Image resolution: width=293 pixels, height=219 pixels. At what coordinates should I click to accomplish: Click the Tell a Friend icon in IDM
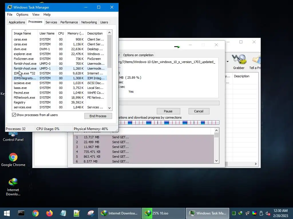click(255, 62)
